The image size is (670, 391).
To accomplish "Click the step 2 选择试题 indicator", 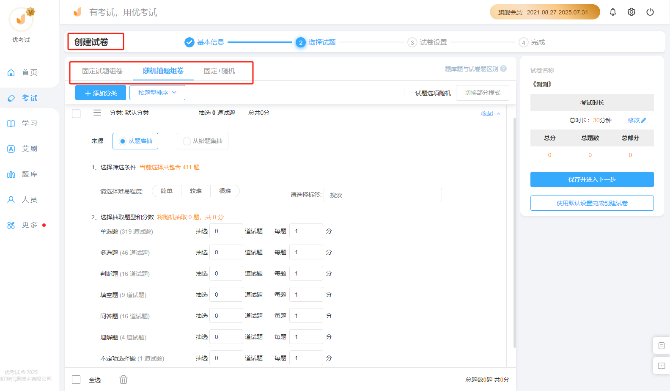I will 301,42.
